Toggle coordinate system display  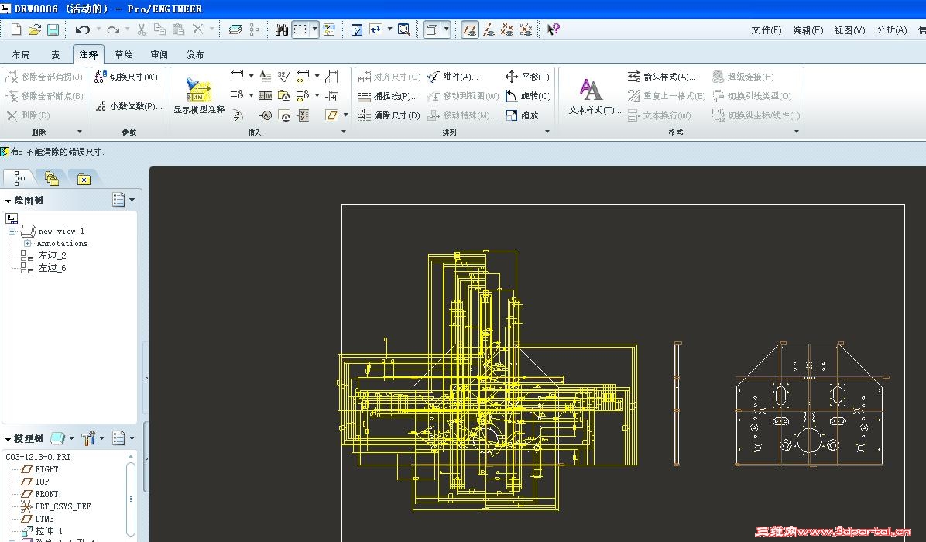pyautogui.click(x=526, y=29)
